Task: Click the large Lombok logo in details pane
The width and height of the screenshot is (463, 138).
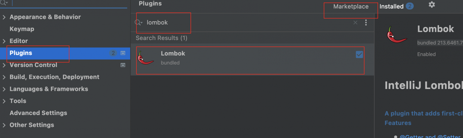Action: (397, 35)
